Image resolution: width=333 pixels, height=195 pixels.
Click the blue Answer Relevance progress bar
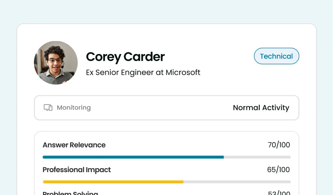pos(133,157)
